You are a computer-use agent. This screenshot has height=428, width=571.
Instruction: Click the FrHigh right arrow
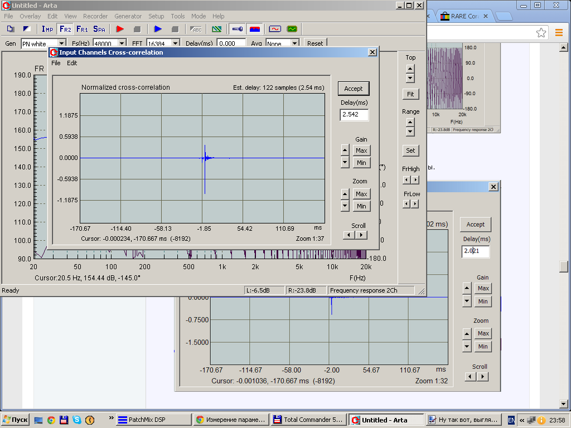(x=415, y=180)
